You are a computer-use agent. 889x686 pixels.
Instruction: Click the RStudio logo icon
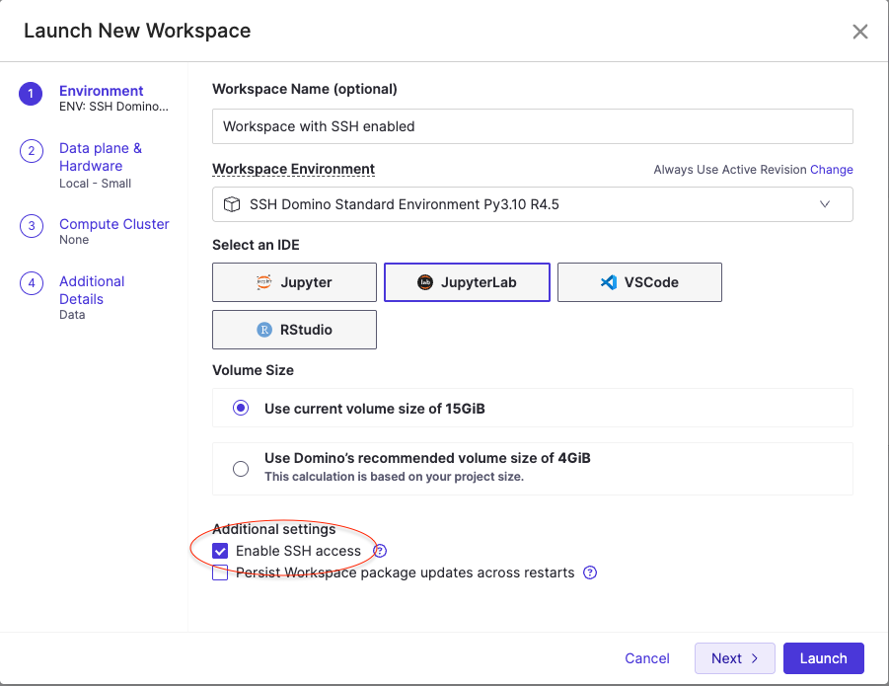(264, 330)
